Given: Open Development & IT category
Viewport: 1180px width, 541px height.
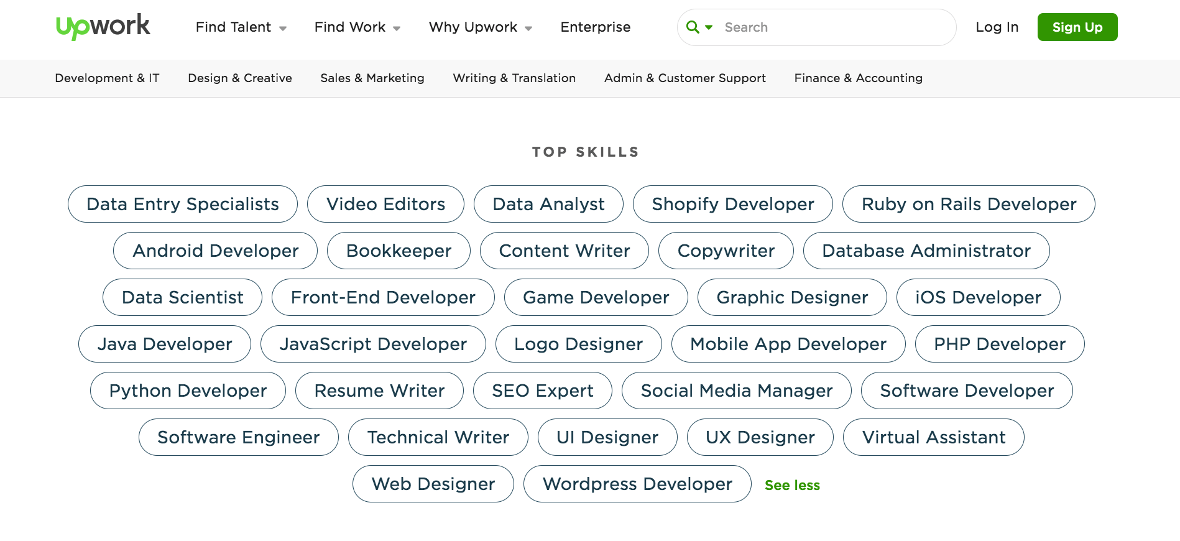Looking at the screenshot, I should pyautogui.click(x=107, y=78).
